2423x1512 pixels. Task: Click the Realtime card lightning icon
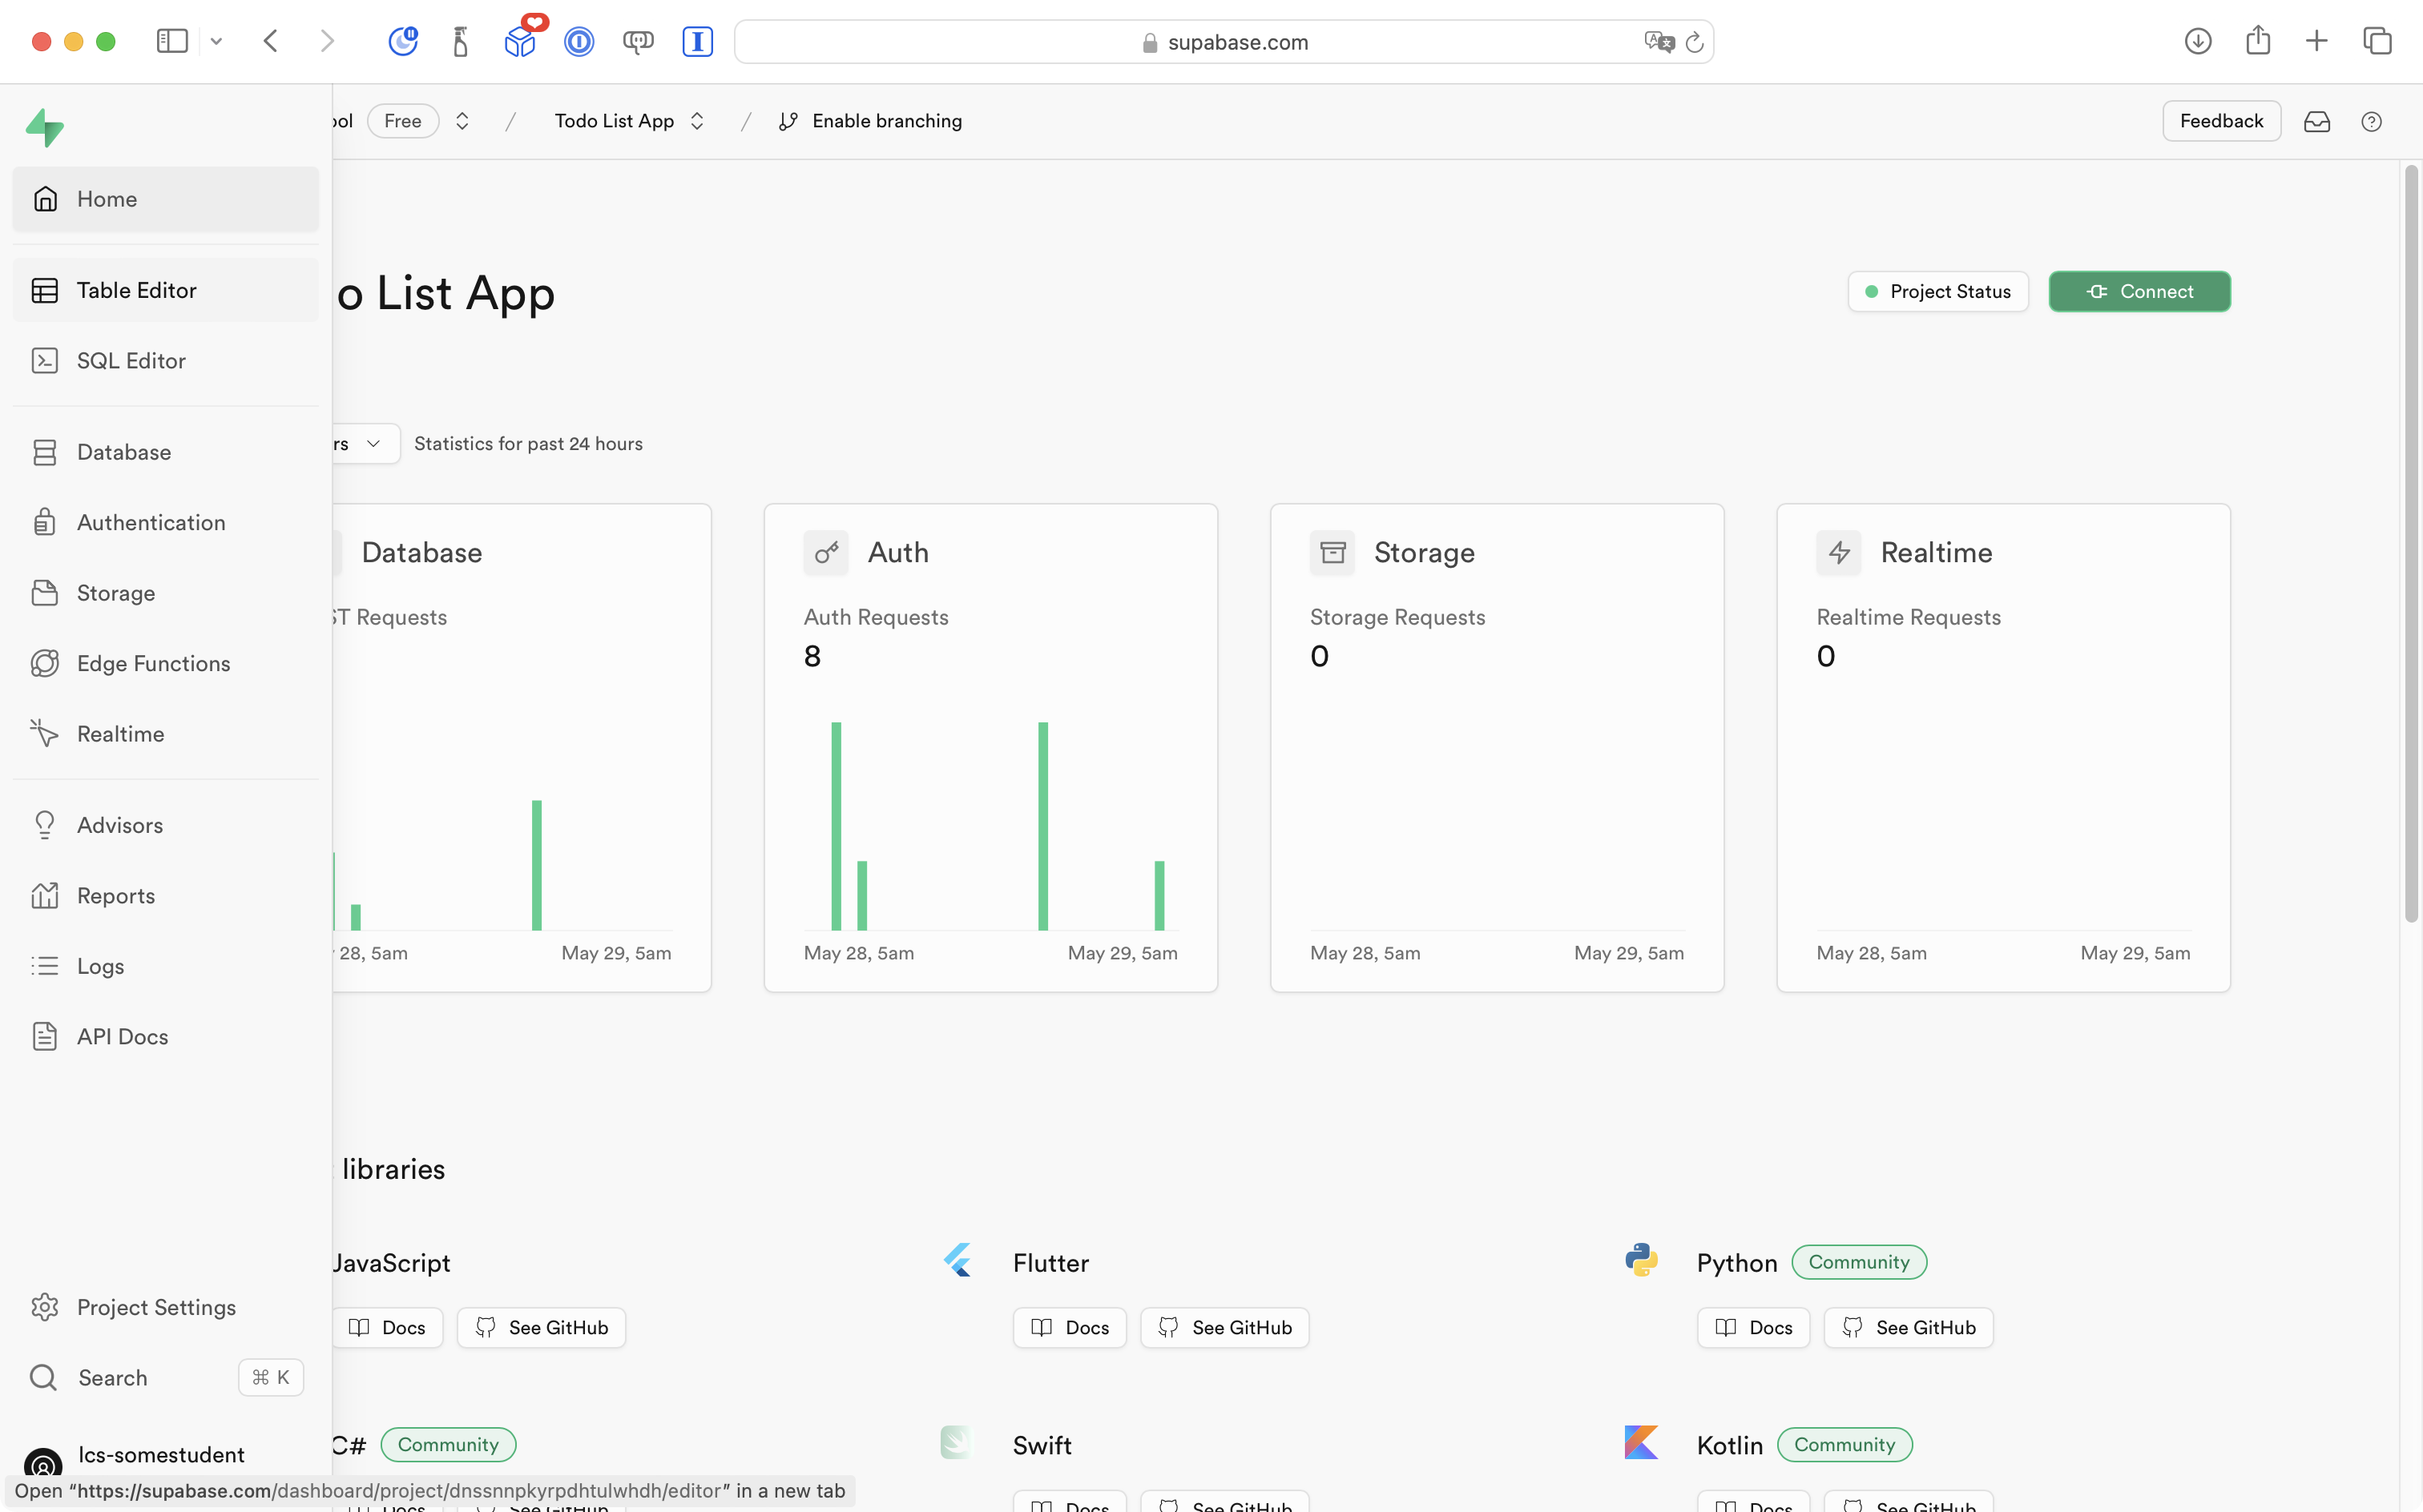point(1839,552)
